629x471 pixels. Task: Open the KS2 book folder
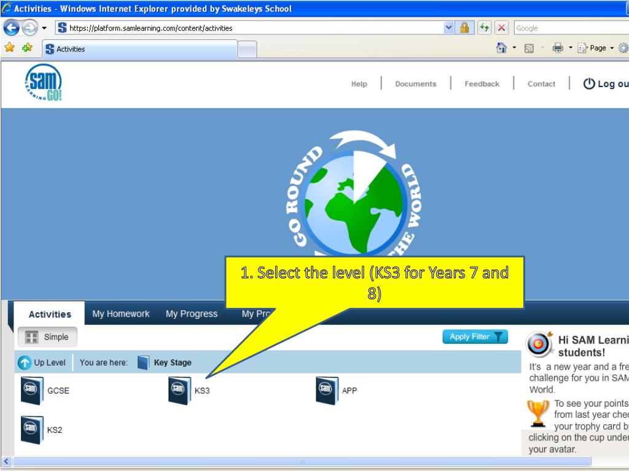[42, 430]
